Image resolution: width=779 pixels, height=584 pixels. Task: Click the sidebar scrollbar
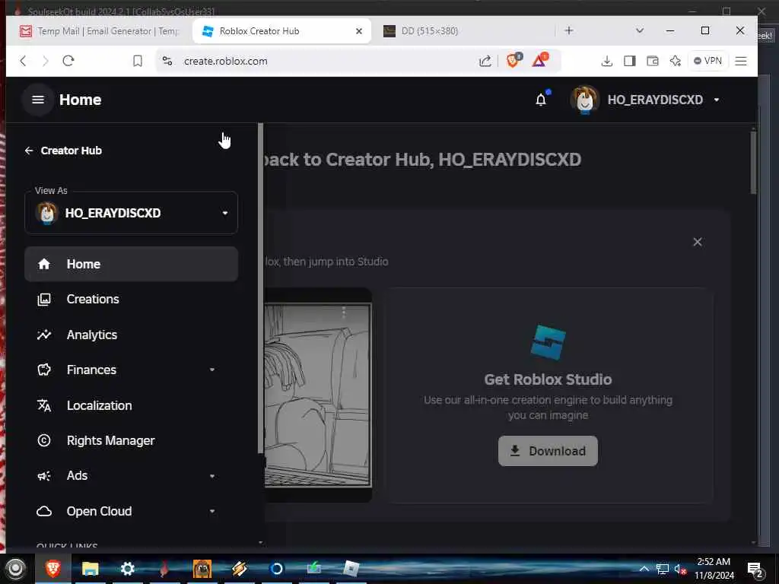(x=261, y=288)
